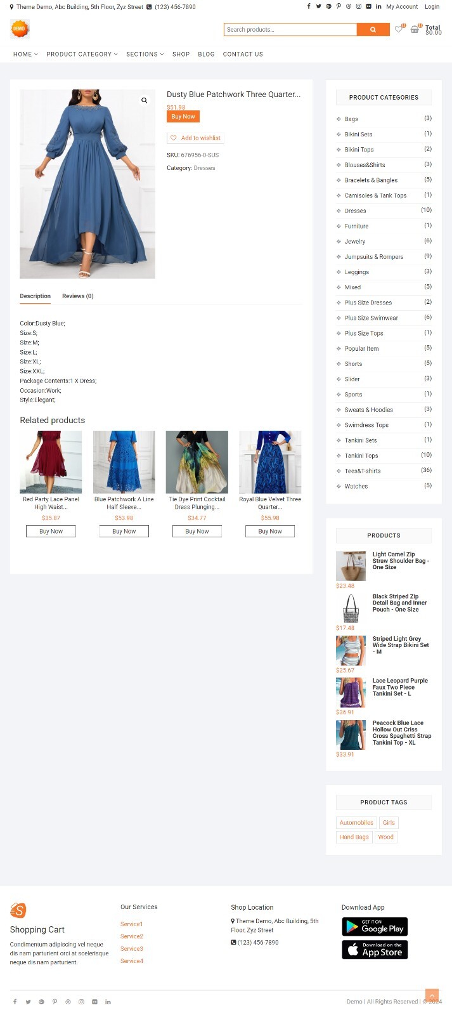Open the SHOP menu item
Screen dimensions: 452x1015
[x=181, y=54]
